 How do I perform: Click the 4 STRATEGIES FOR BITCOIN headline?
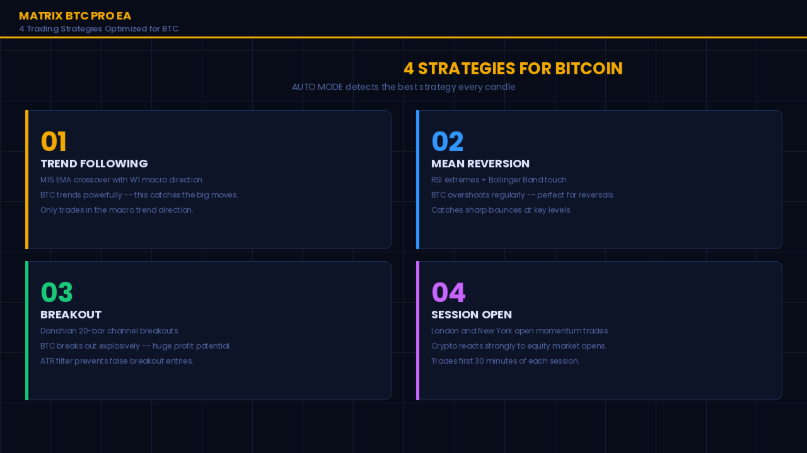513,69
